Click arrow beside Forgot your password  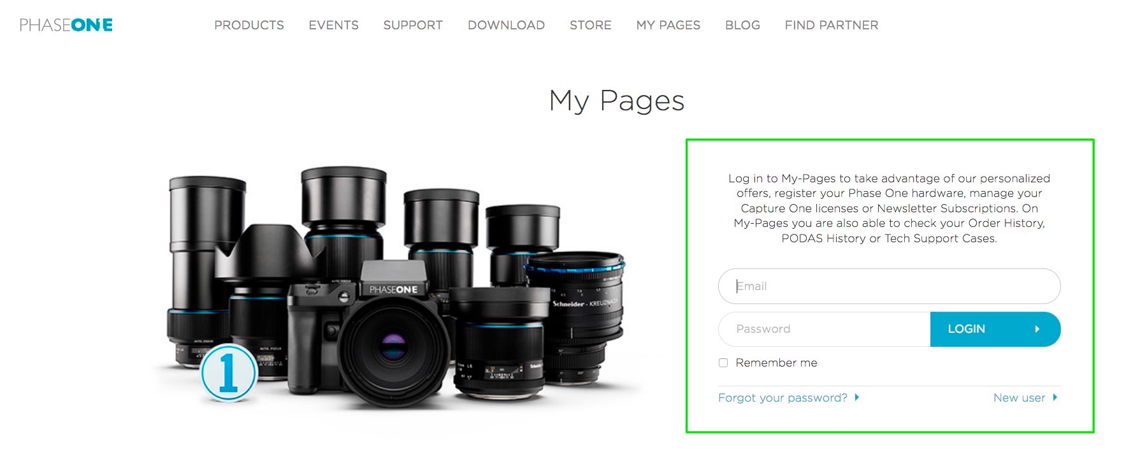click(x=856, y=397)
